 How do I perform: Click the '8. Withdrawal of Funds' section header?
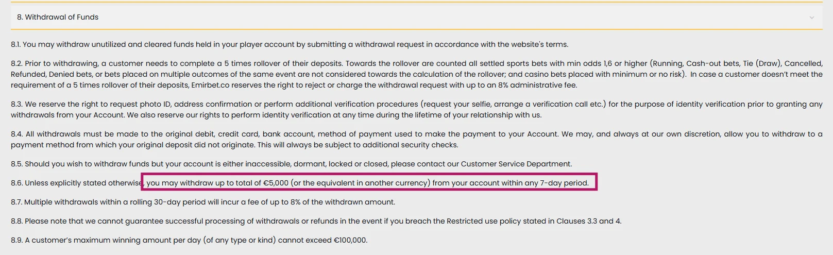coord(416,17)
